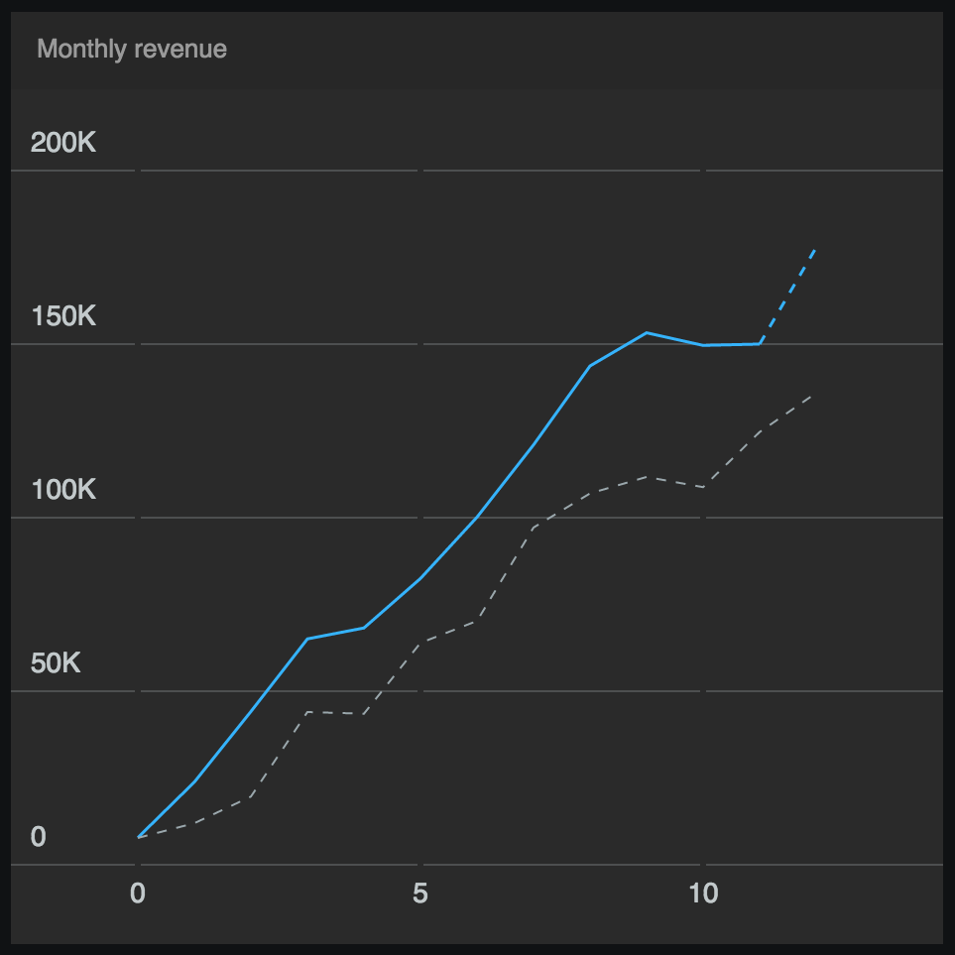Click the 200K y-axis label
This screenshot has height=955, width=955.
(63, 143)
